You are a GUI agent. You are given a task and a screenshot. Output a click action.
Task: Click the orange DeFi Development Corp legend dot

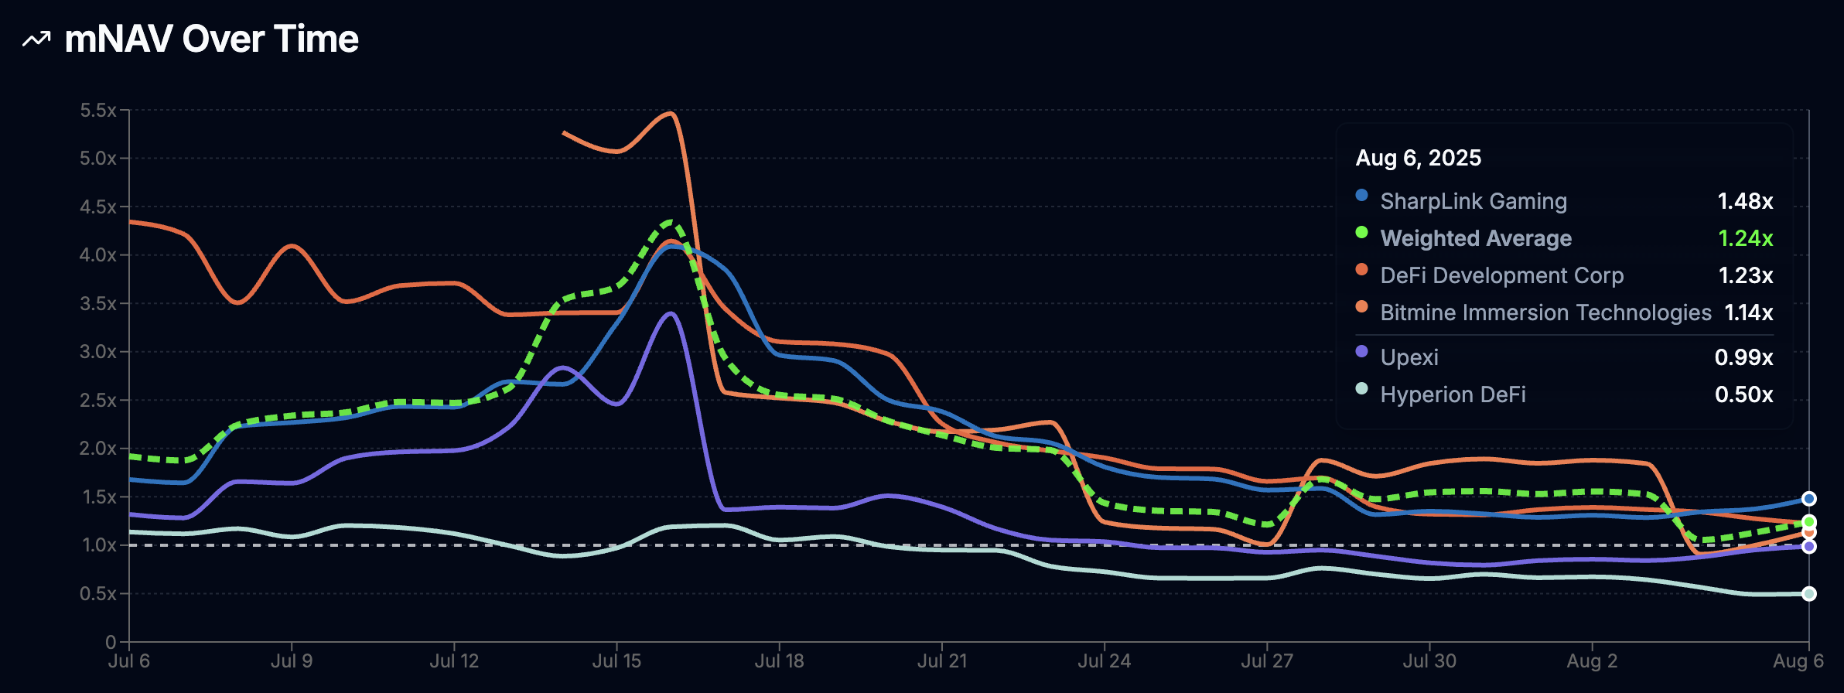click(1361, 269)
